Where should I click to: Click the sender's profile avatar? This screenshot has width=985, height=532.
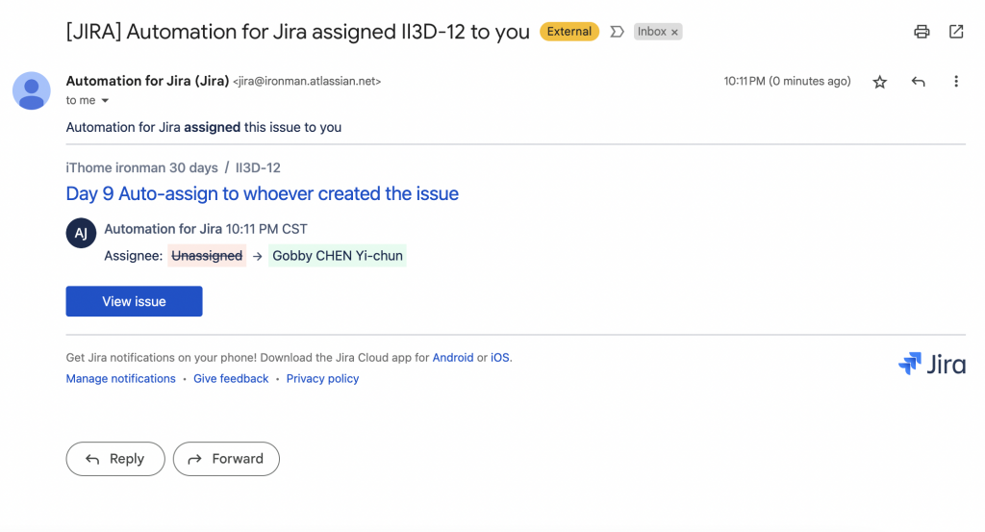tap(32, 90)
